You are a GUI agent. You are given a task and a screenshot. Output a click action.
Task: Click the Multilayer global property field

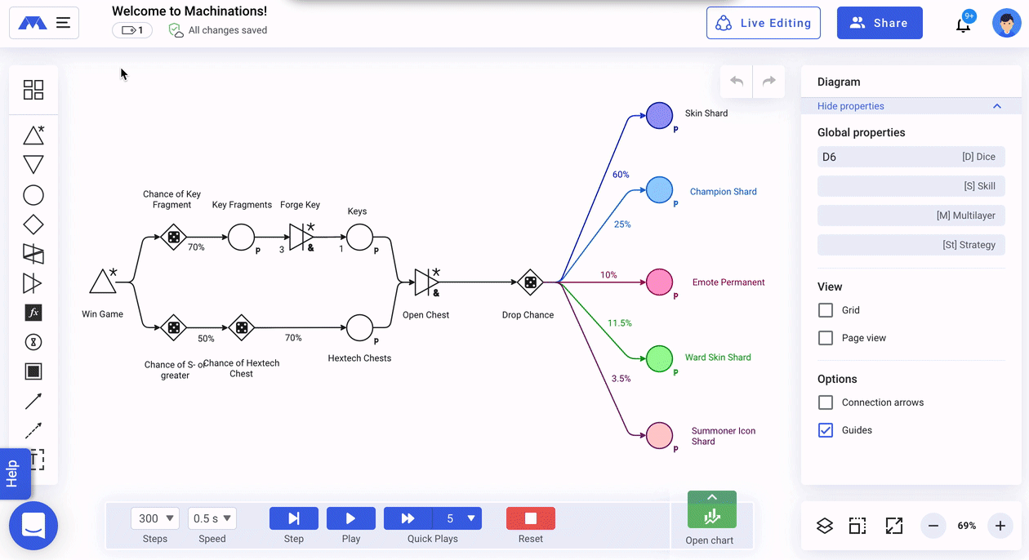click(x=911, y=216)
